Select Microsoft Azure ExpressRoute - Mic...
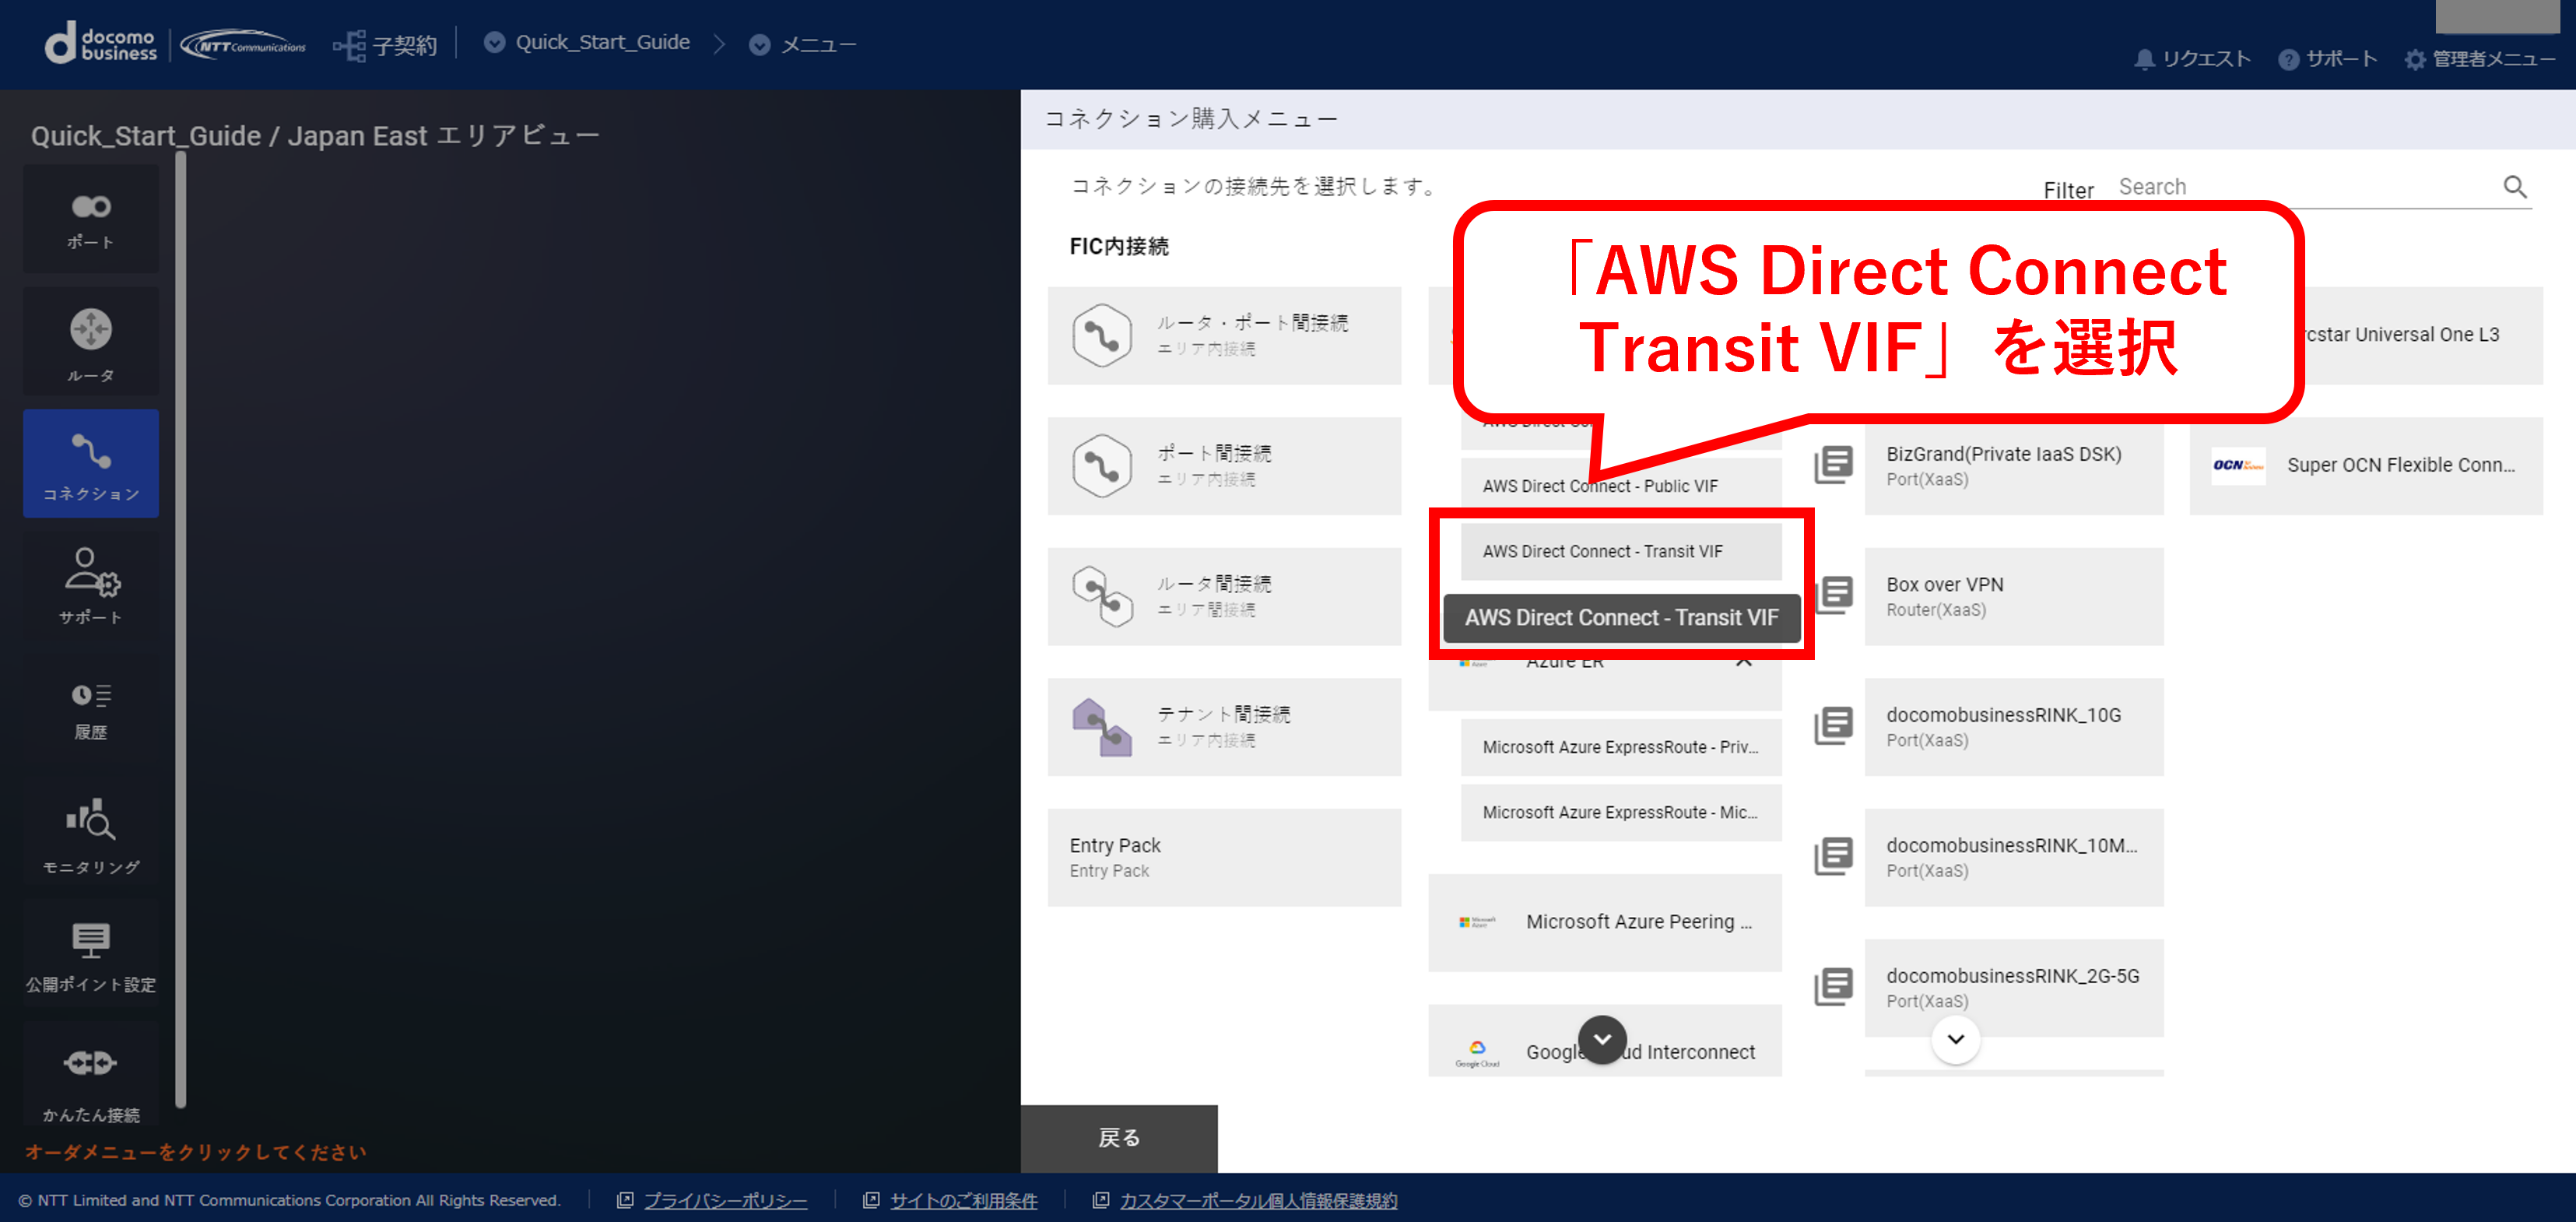 click(x=1621, y=812)
